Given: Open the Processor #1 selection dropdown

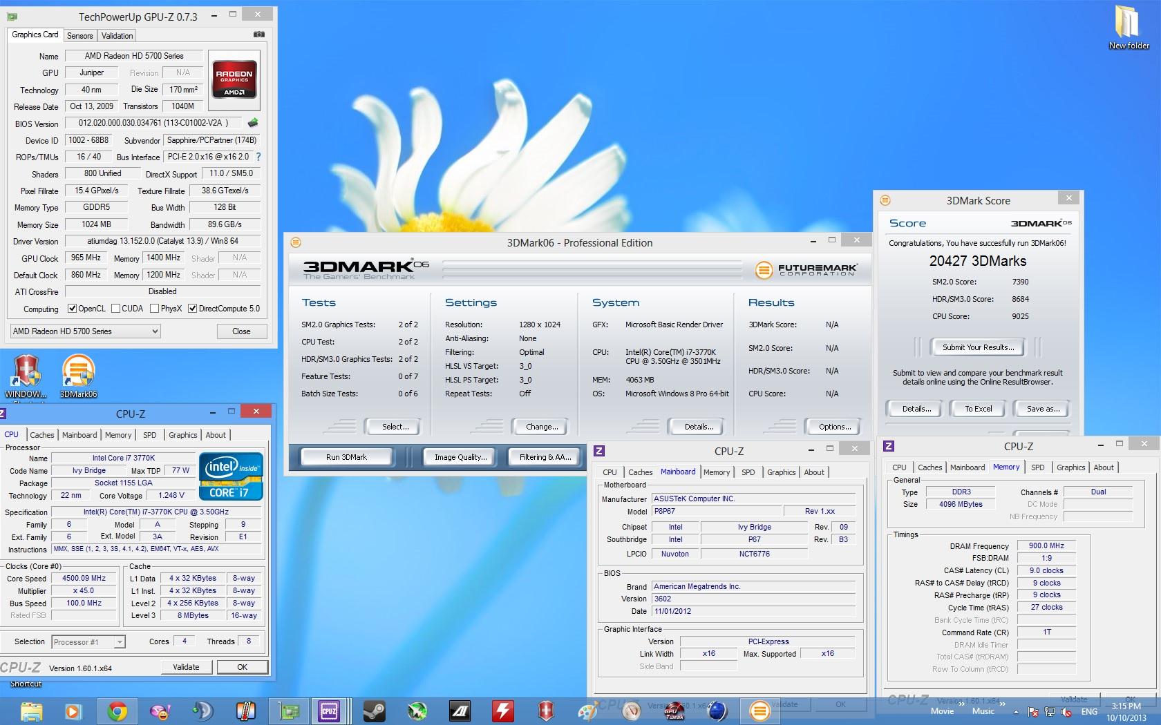Looking at the screenshot, I should 88,642.
